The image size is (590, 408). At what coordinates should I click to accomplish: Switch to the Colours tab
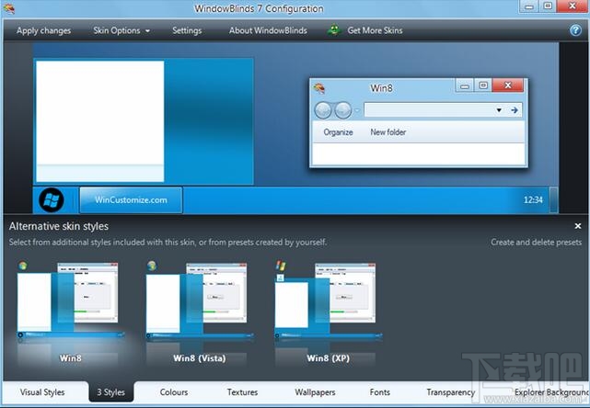pyautogui.click(x=174, y=392)
